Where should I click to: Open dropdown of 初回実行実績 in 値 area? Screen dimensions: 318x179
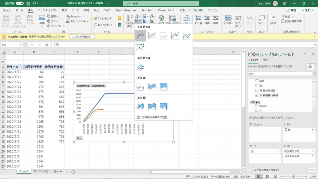click(313, 156)
